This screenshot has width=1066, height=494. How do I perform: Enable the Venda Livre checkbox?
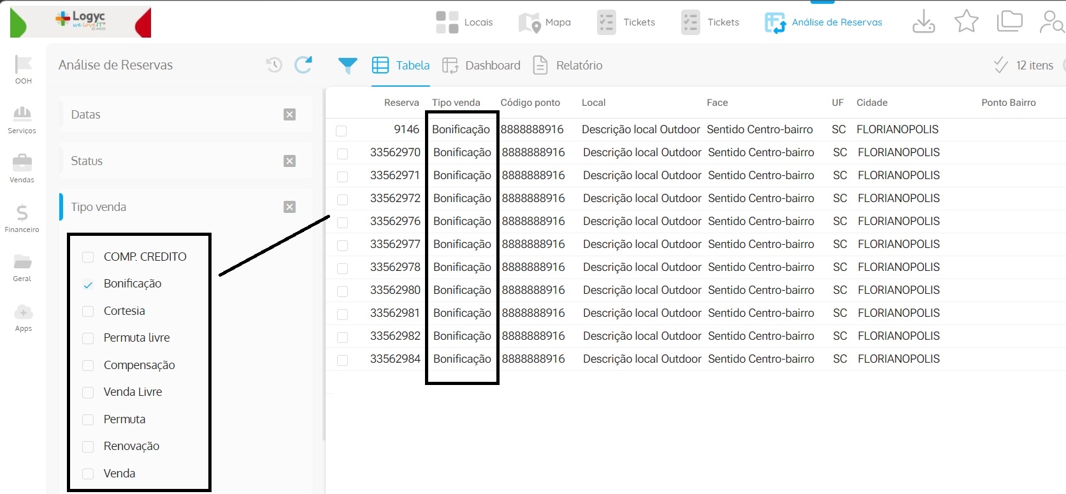(89, 393)
